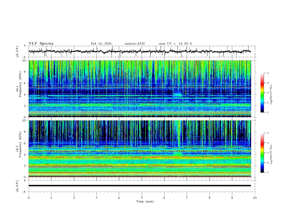
Task: Click the 'VLF Spectra' title text
Action: click(x=41, y=44)
